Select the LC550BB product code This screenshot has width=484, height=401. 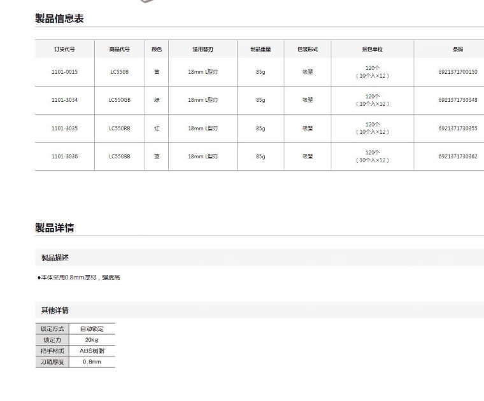pyautogui.click(x=119, y=156)
